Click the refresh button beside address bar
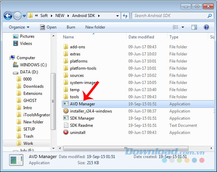The height and width of the screenshot is (172, 217). click(125, 16)
